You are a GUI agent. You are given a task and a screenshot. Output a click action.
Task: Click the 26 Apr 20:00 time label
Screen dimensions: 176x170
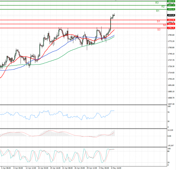coord(79,168)
